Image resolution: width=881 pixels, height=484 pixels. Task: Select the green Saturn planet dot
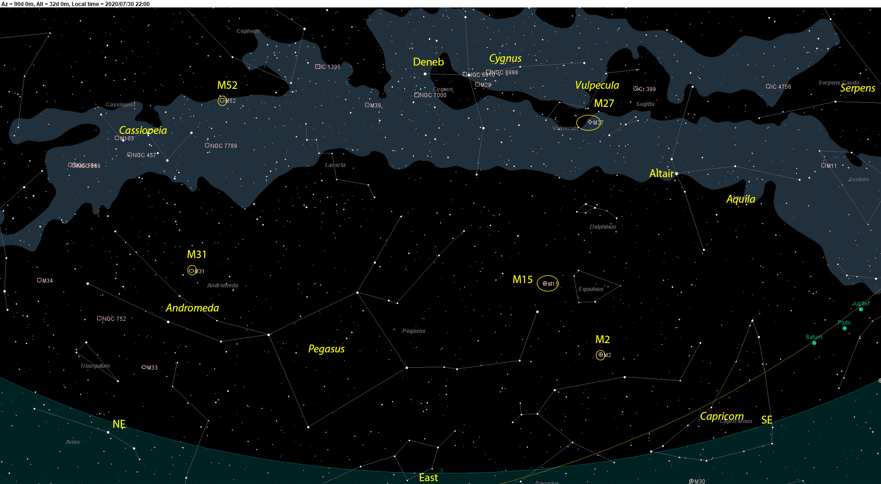coord(814,343)
